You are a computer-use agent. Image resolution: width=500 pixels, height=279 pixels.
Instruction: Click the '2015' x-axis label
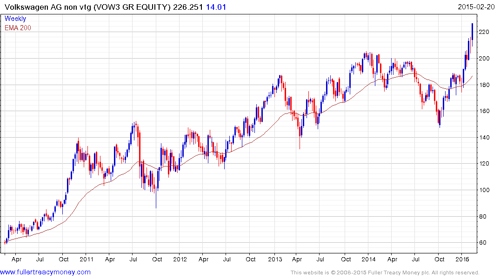click(x=462, y=259)
